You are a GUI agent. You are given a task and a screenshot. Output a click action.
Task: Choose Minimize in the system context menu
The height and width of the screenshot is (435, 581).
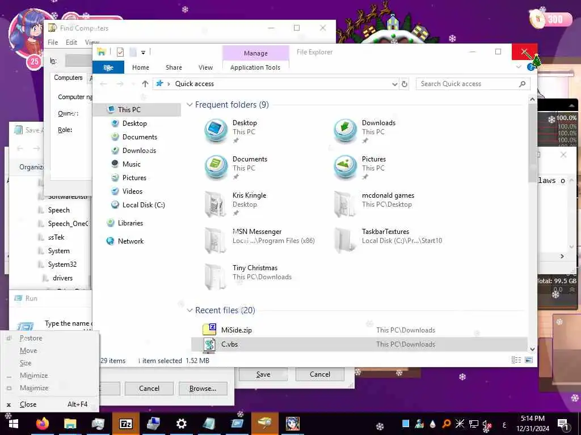tap(50, 376)
